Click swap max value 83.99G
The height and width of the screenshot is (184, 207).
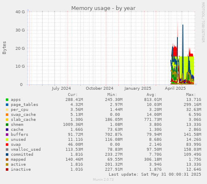[194, 145]
